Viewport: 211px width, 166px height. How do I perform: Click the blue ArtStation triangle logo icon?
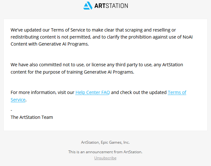(x=88, y=6)
